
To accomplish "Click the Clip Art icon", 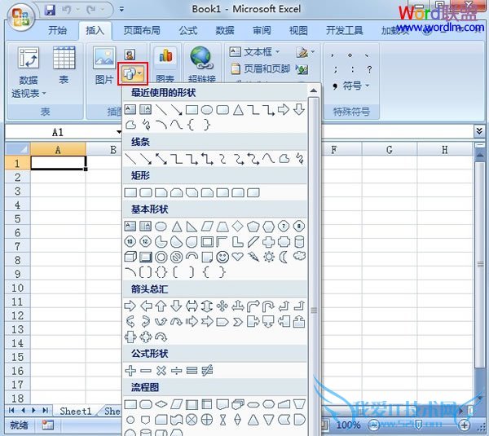I will 130,55.
